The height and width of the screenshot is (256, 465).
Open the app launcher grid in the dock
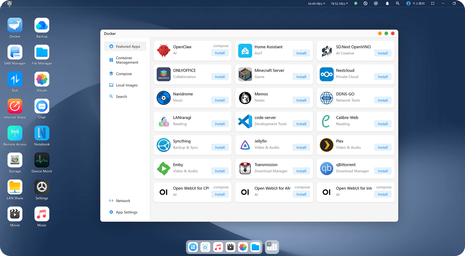(193, 247)
